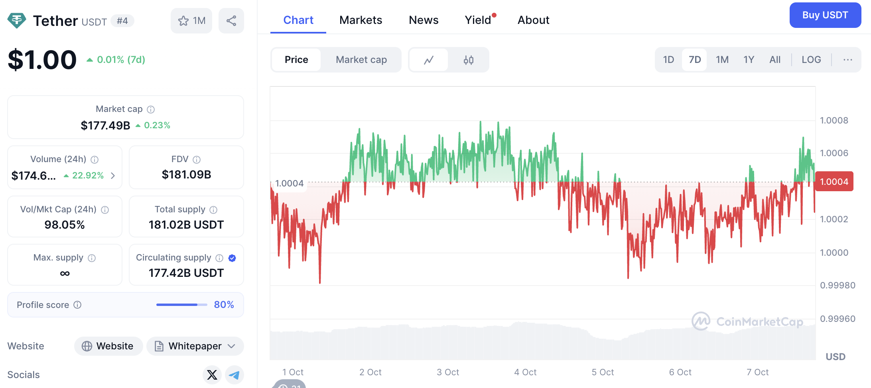Image resolution: width=871 pixels, height=388 pixels.
Task: Click Market cap info icon
Action: [151, 109]
